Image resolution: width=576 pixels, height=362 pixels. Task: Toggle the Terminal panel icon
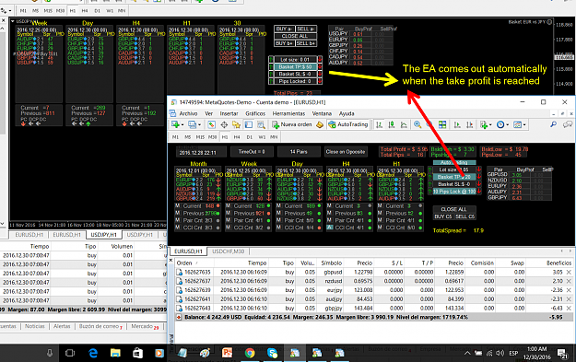pyautogui.click(x=249, y=125)
